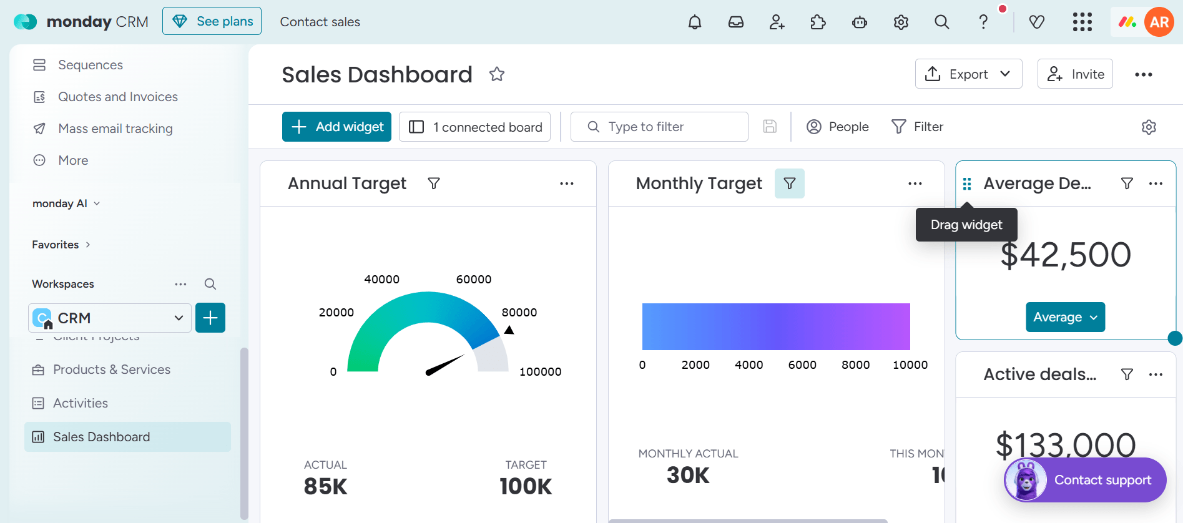The height and width of the screenshot is (523, 1183).
Task: Click the search magnifier in top bar
Action: click(942, 22)
